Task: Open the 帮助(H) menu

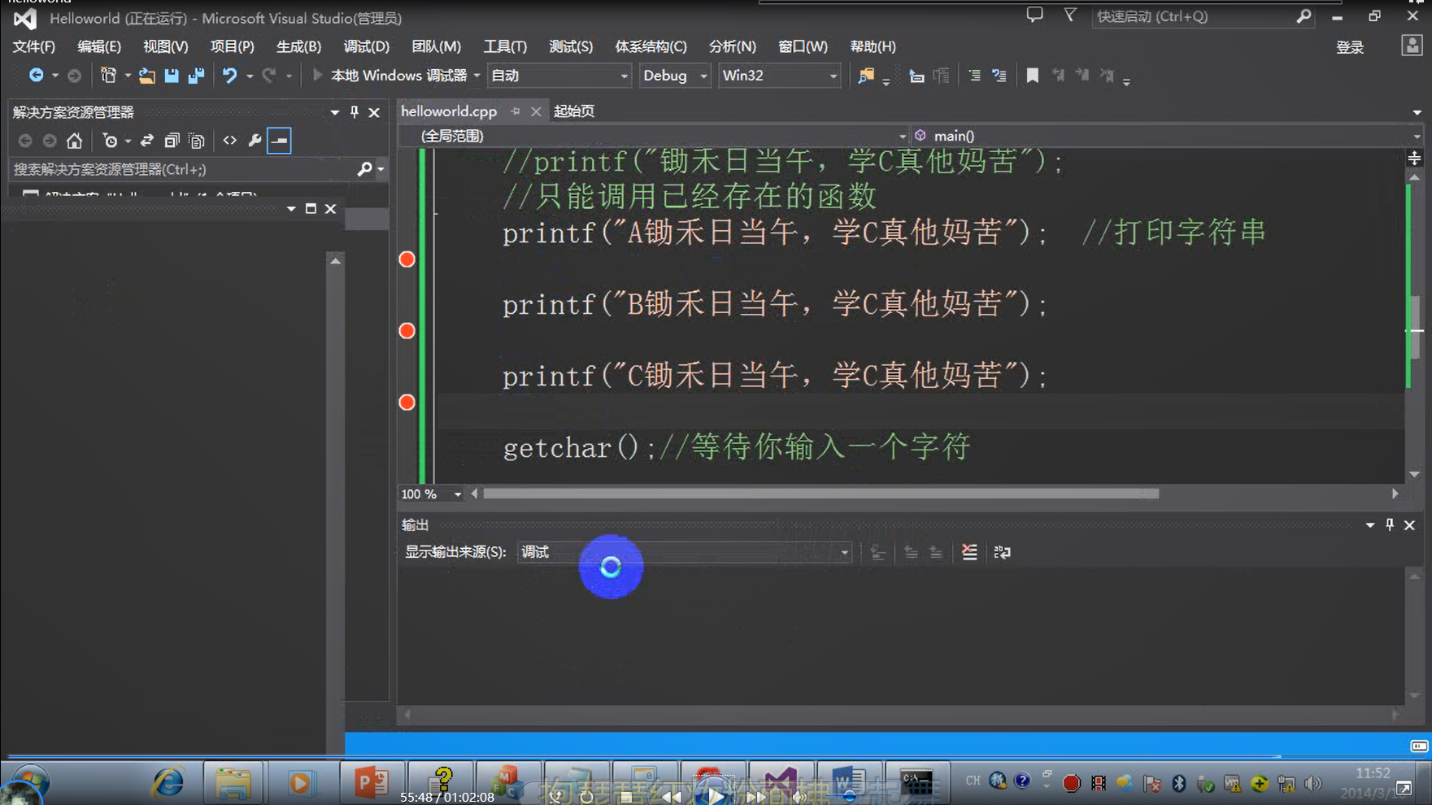Action: click(873, 46)
